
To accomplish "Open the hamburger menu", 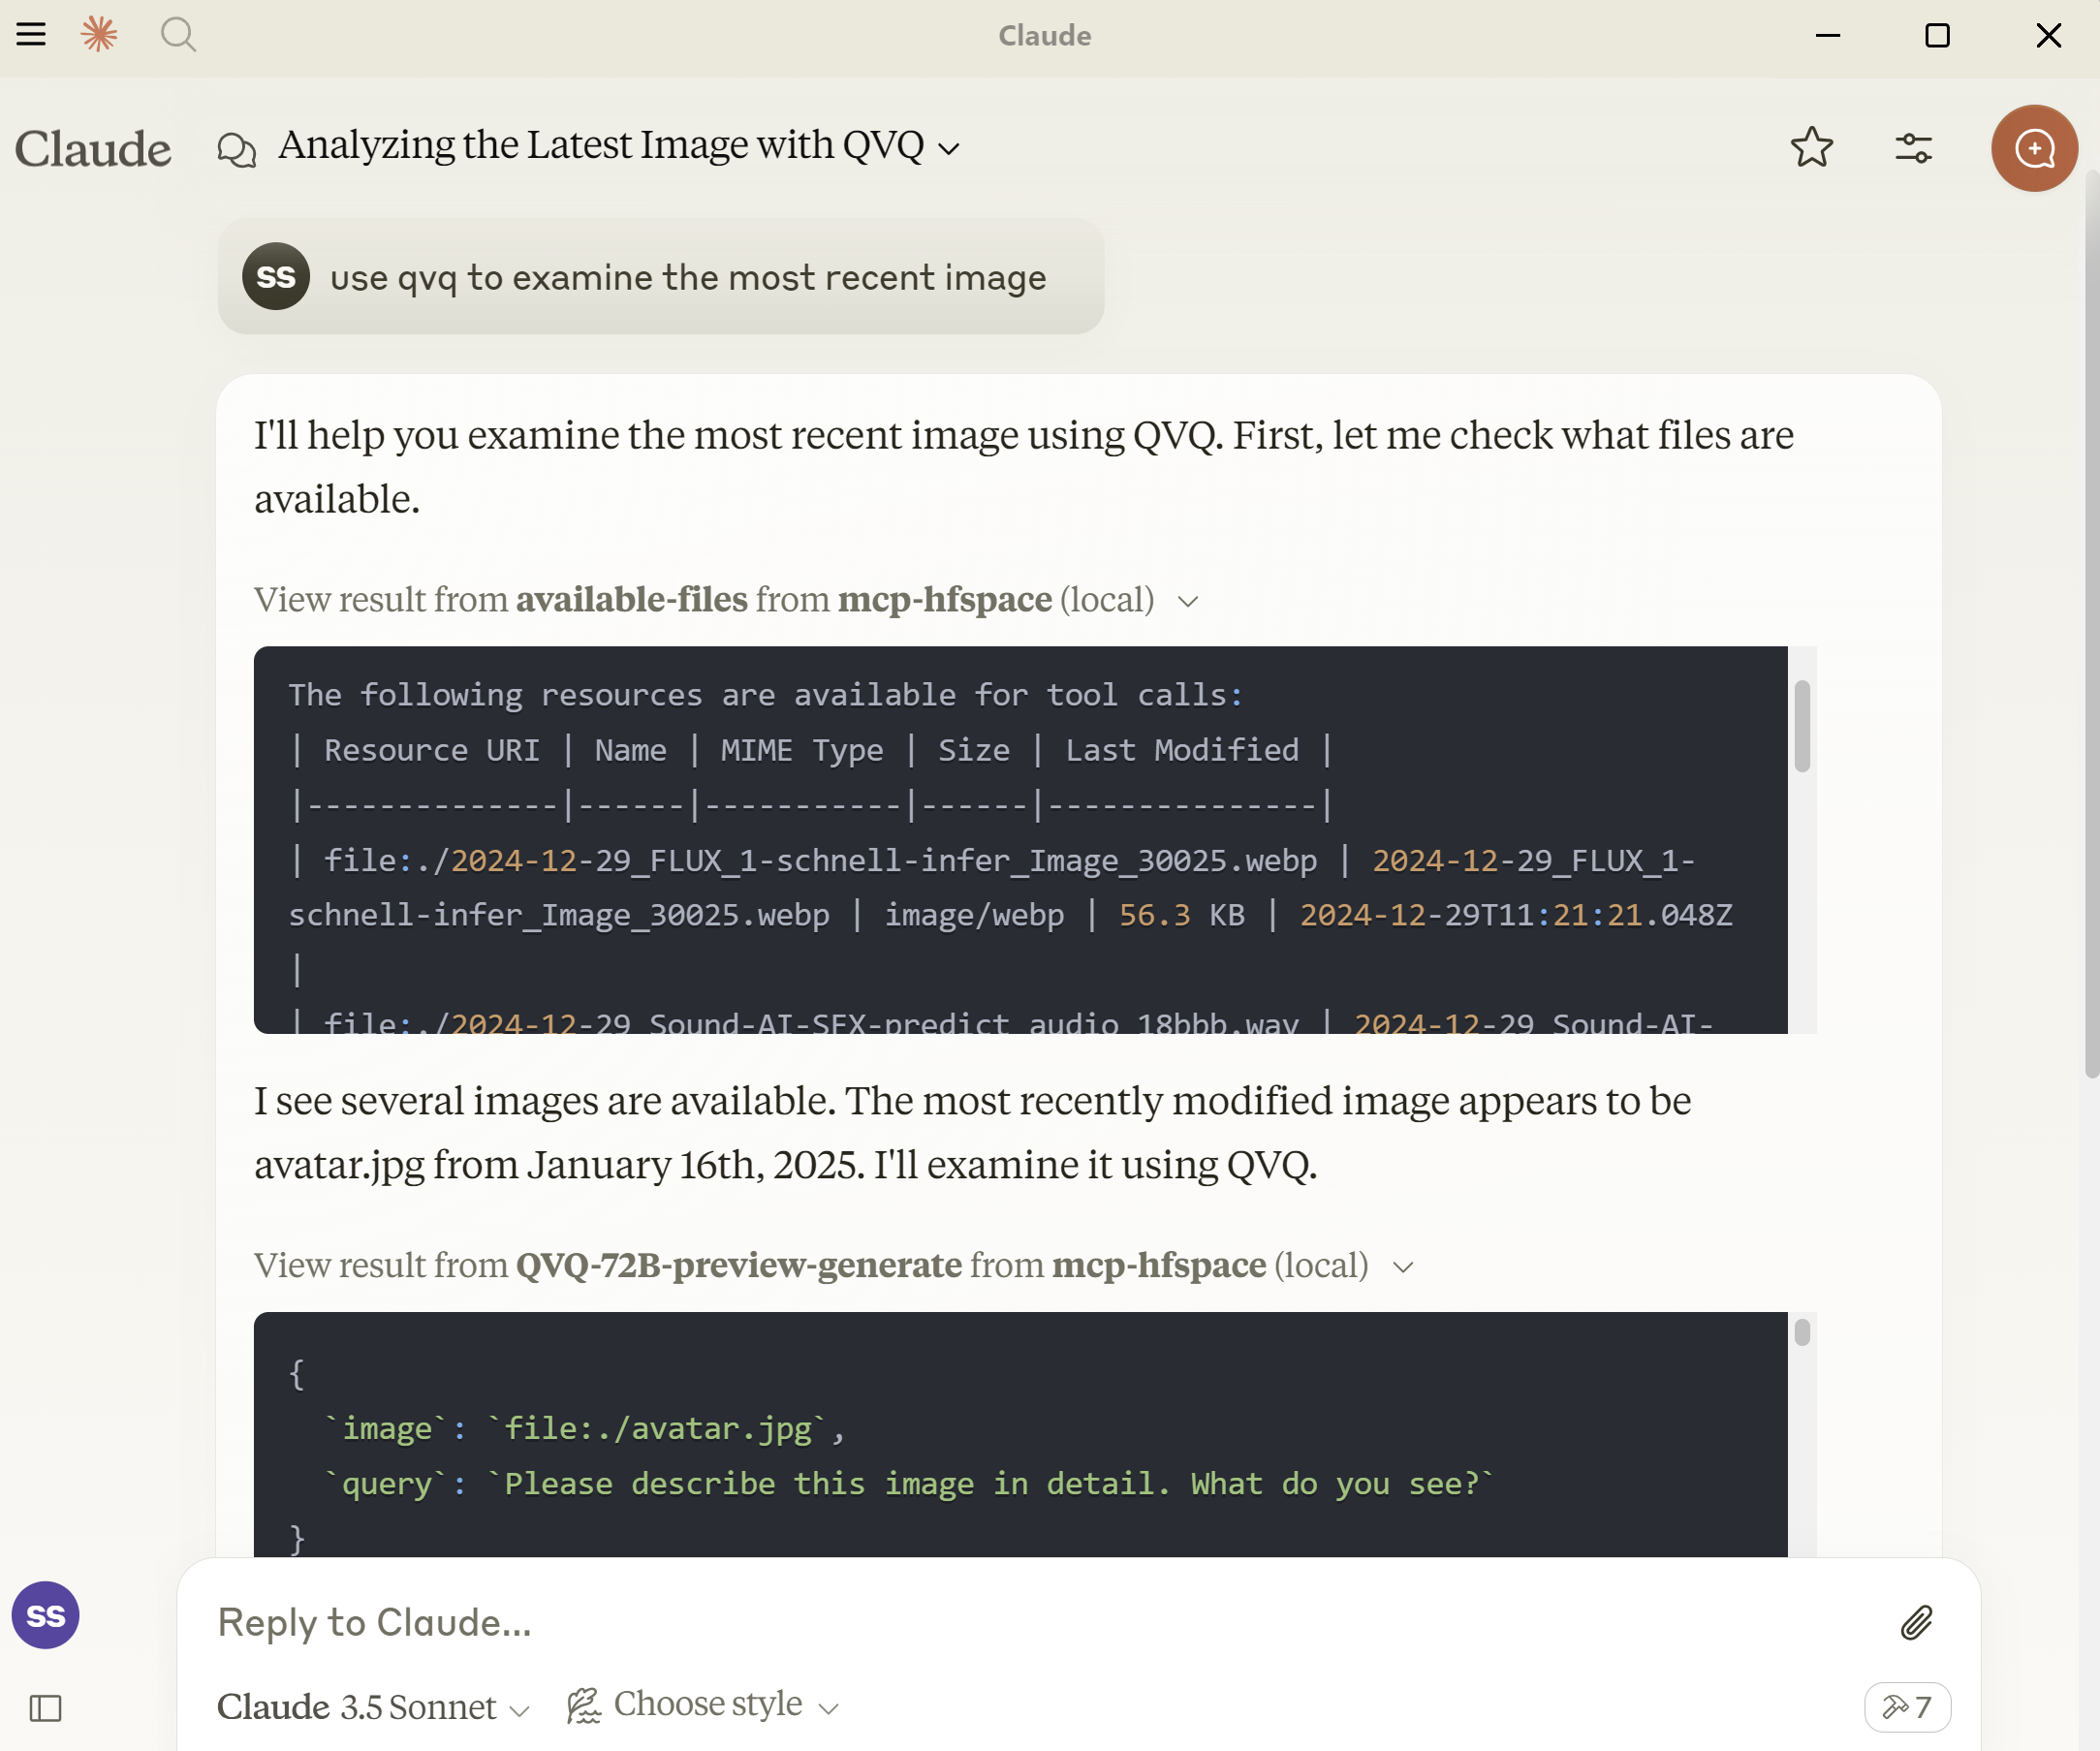I will (x=31, y=35).
